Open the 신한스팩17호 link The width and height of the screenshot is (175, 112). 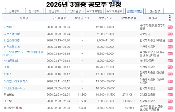pyautogui.click(x=12, y=47)
